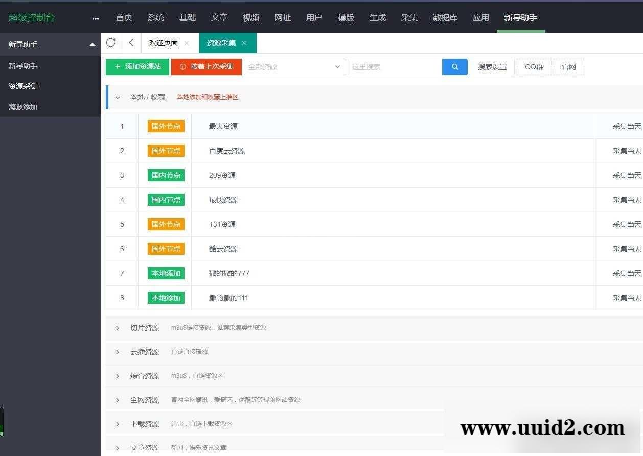The image size is (643, 456).
Task: Click the back arrow icon beside tabs
Action: [131, 43]
